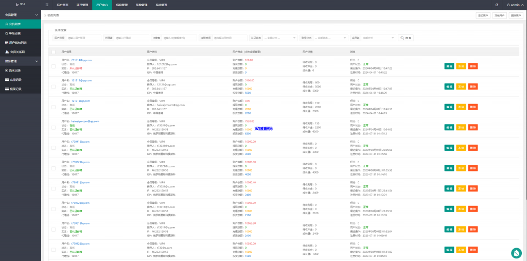527x261 pixels.
Task: Click the floating green chat icon bottom-right
Action: (x=516, y=252)
